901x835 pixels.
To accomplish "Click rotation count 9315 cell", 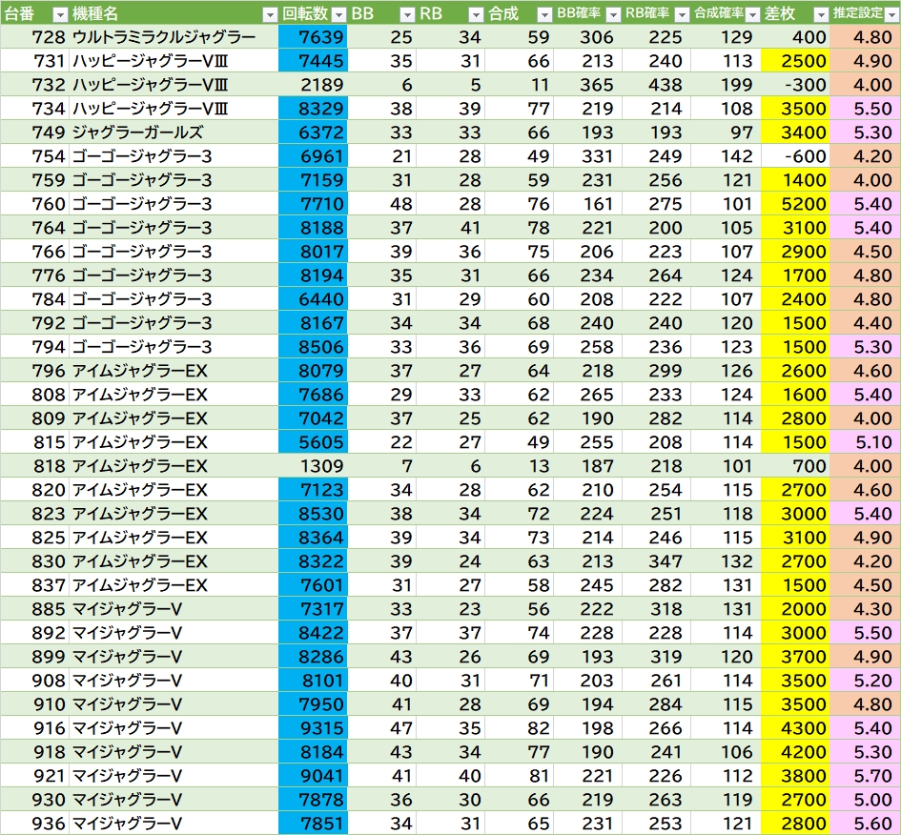I will [313, 728].
